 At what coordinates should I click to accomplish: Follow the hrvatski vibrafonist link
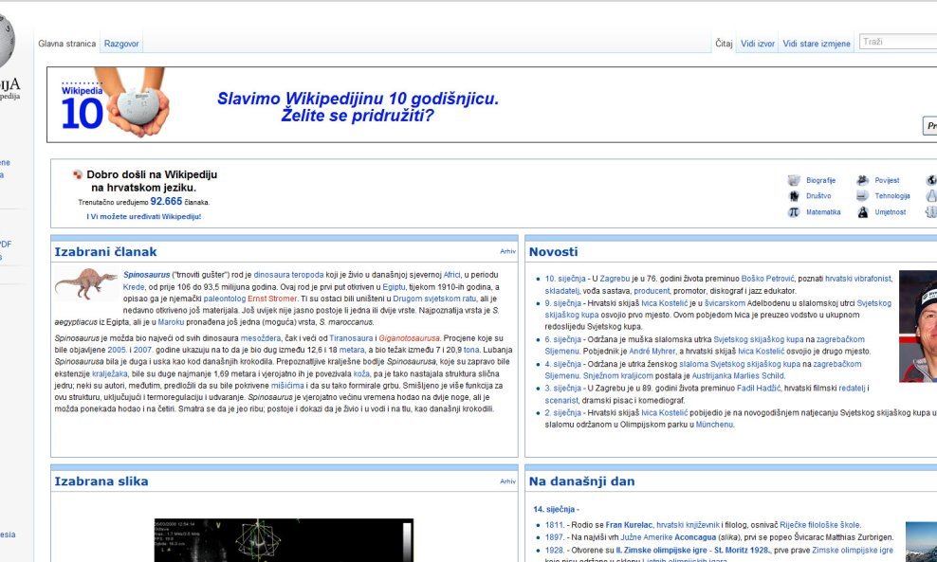pyautogui.click(x=858, y=279)
